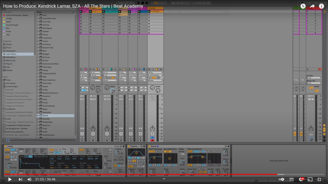Screen dimensions: 328x184
Task: Open track 7 All Channels dropdown
Action: coord(155,75)
